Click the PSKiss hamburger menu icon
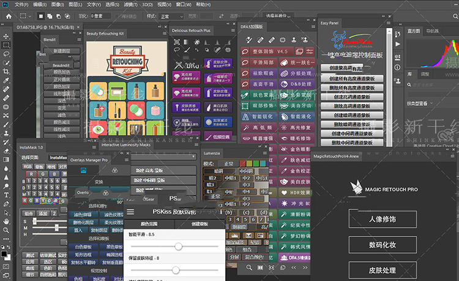The image size is (459, 281). [x=130, y=212]
